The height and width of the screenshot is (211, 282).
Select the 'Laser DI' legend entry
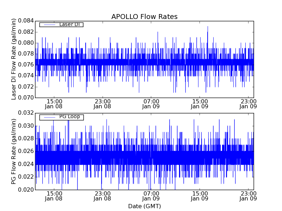pos(61,24)
